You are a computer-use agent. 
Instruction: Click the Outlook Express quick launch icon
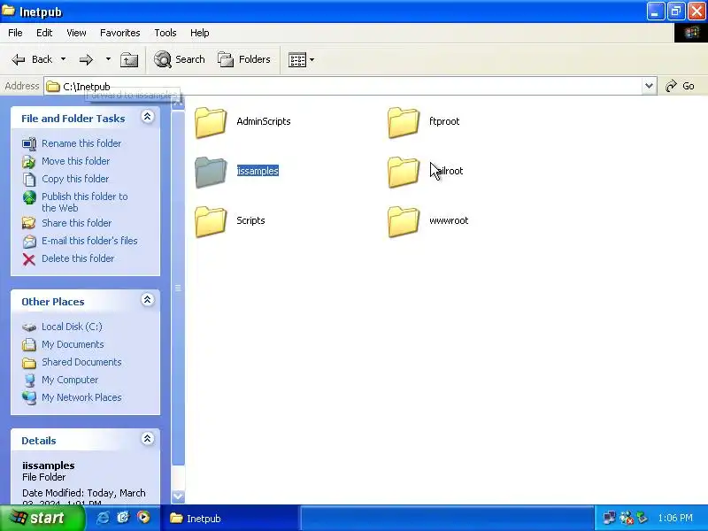click(123, 518)
